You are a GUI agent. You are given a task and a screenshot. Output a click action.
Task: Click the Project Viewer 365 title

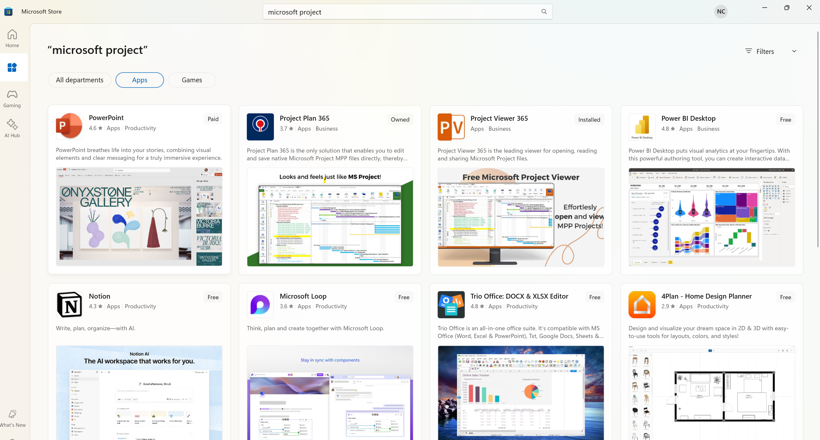point(499,118)
